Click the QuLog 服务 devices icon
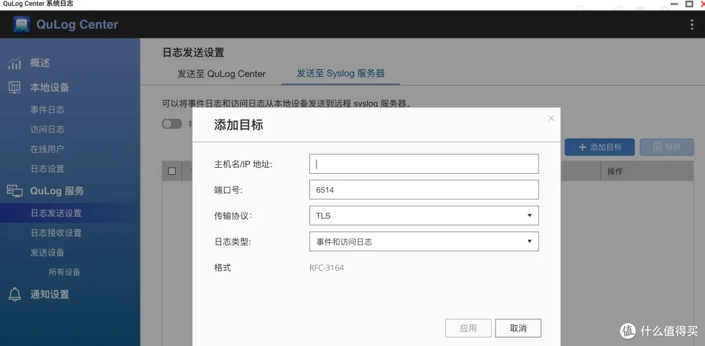The width and height of the screenshot is (705, 346). pos(14,191)
